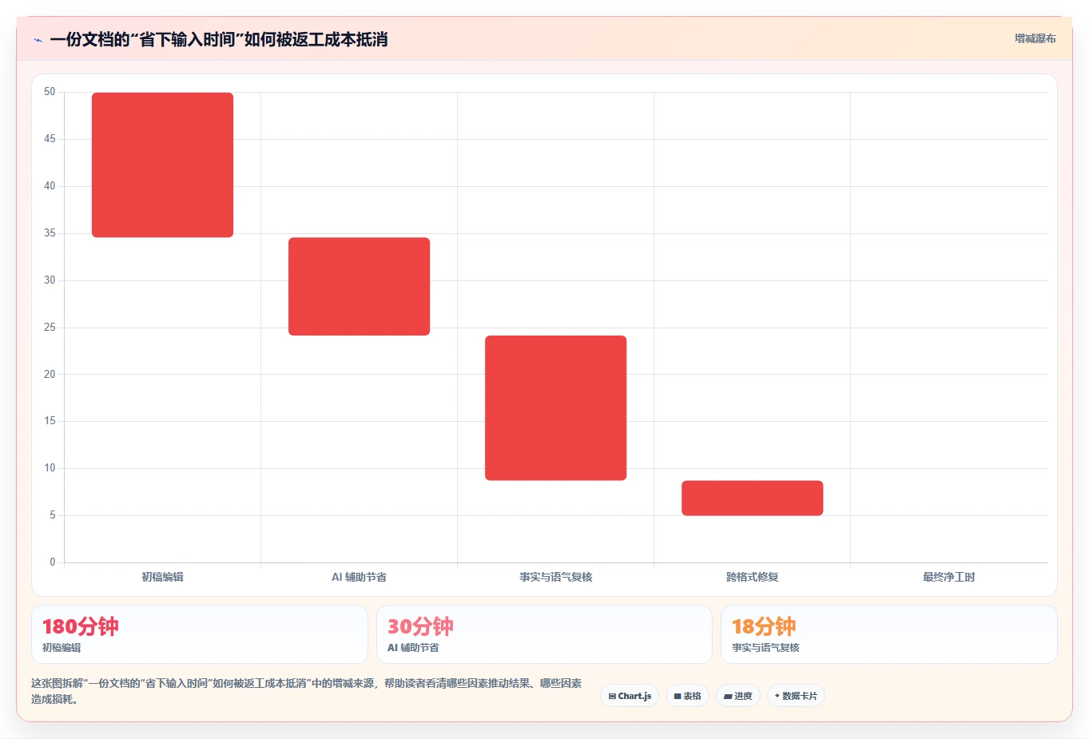Click the 最终净工时 axis label
1089x739 pixels.
coord(948,577)
